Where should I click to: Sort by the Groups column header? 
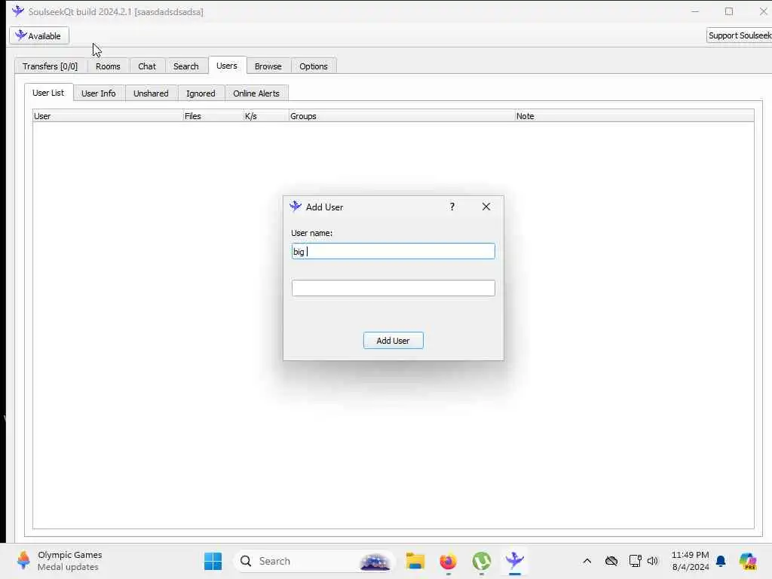click(402, 116)
